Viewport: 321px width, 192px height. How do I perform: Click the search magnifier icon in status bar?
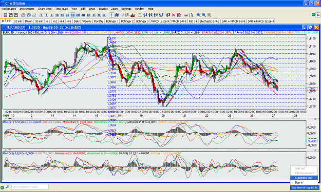7,187
